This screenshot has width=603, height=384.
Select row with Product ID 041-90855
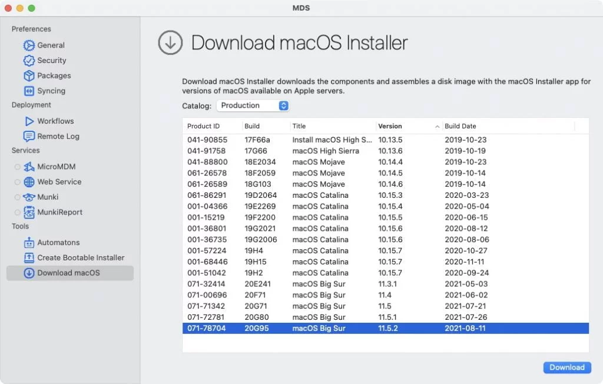click(385, 140)
